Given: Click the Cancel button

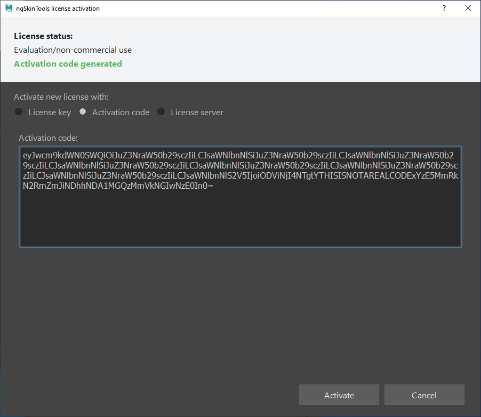Looking at the screenshot, I should point(424,395).
